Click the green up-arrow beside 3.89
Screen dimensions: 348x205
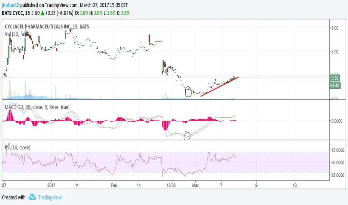pyautogui.click(x=43, y=13)
